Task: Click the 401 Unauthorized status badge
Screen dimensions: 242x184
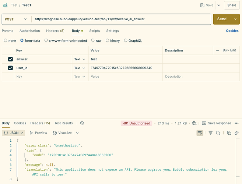Action: (x=136, y=123)
